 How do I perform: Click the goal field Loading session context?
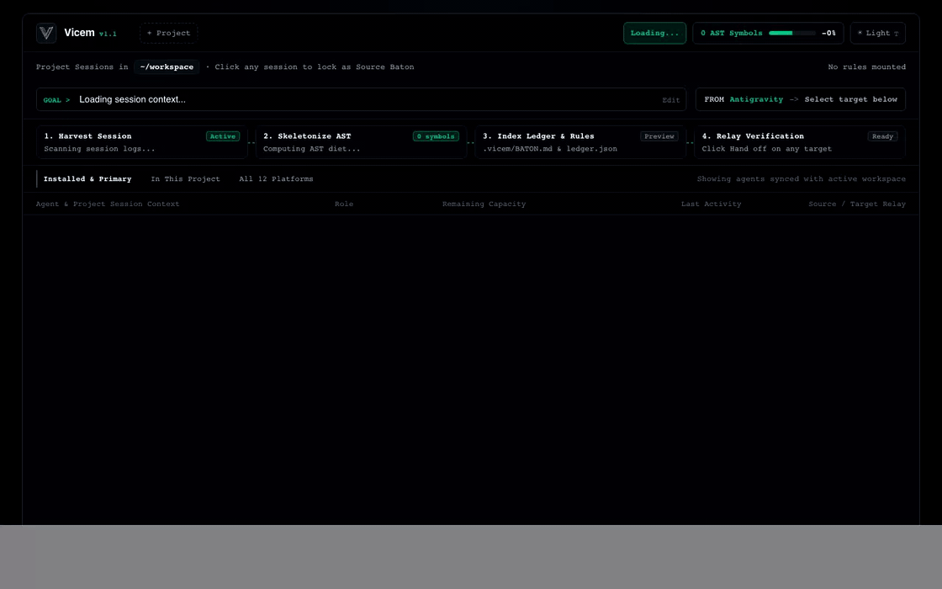(361, 100)
